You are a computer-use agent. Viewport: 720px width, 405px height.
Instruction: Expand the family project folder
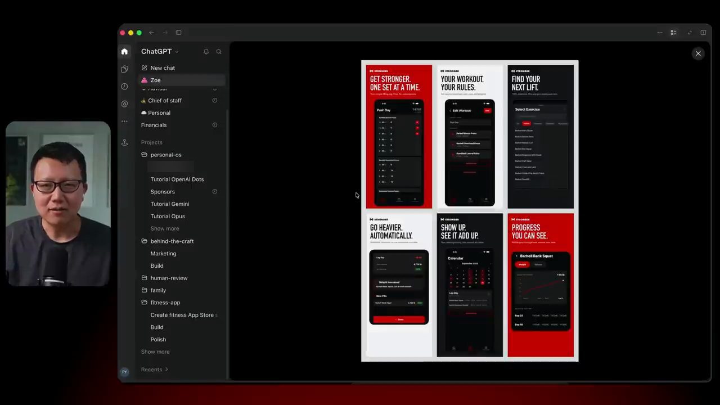pos(144,290)
